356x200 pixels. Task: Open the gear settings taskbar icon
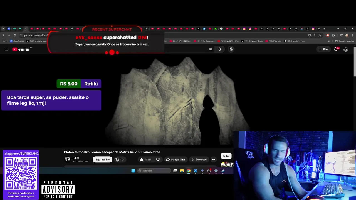click(216, 171)
